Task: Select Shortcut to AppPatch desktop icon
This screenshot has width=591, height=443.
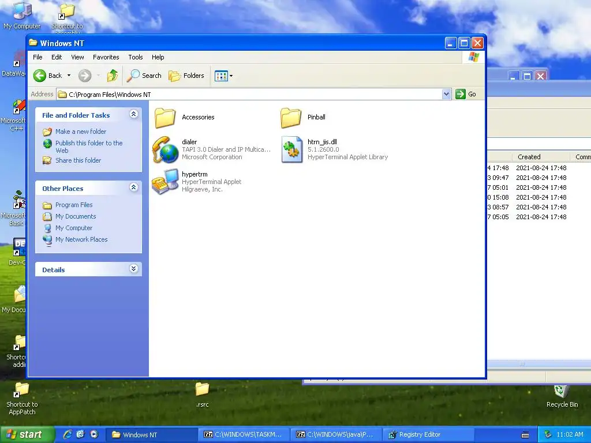Action: [22, 399]
